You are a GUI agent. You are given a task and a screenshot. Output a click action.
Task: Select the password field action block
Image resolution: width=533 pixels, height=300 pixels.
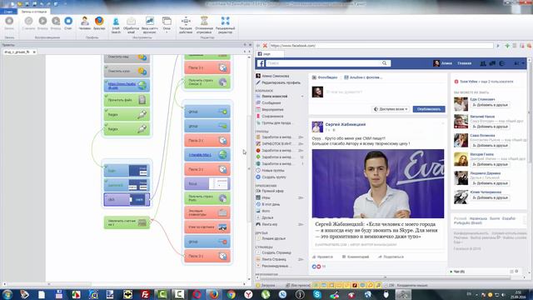pos(127,185)
